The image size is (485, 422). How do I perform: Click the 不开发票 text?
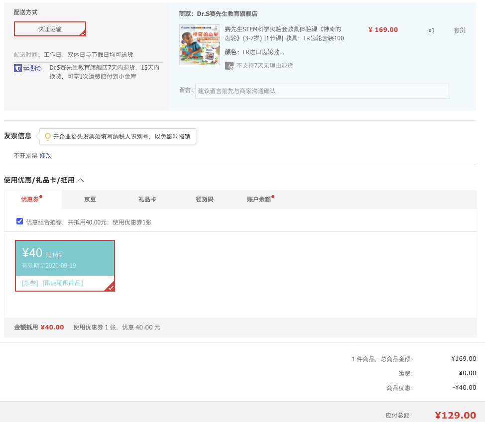pos(25,155)
